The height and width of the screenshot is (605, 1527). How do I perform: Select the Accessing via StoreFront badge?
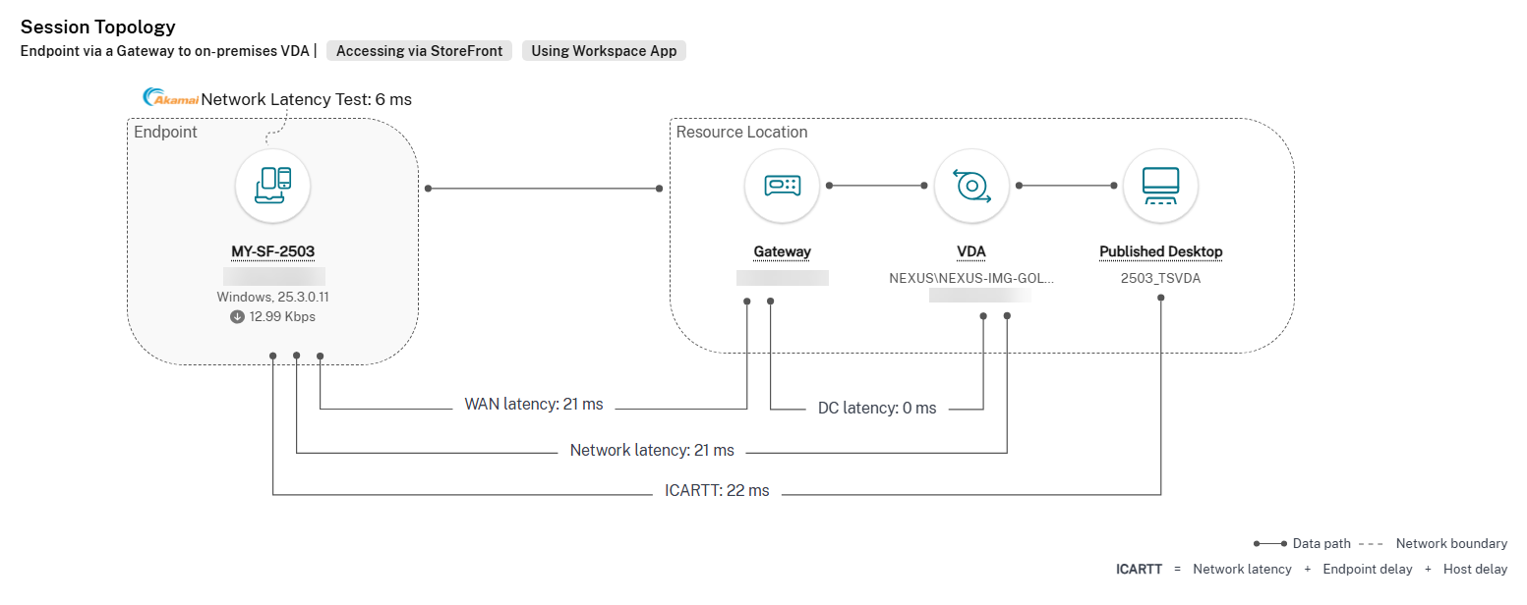(x=419, y=50)
